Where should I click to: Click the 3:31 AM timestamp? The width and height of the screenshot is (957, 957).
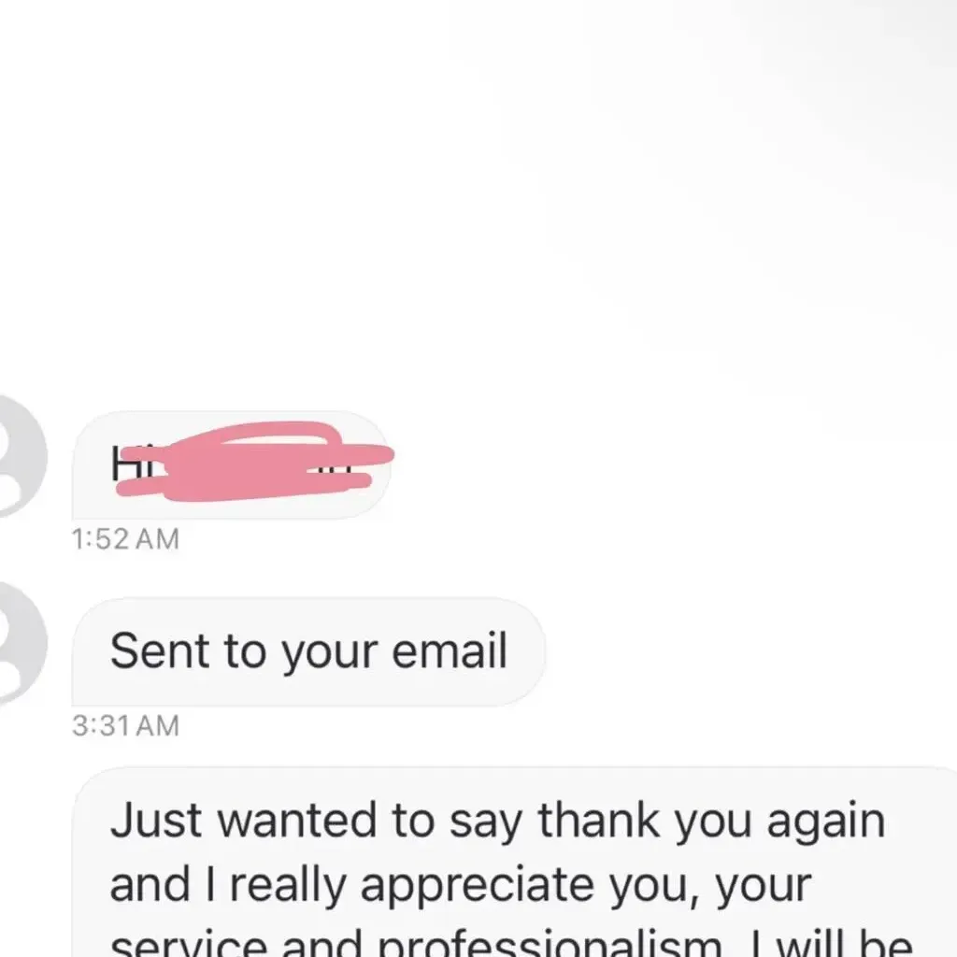[x=126, y=726]
